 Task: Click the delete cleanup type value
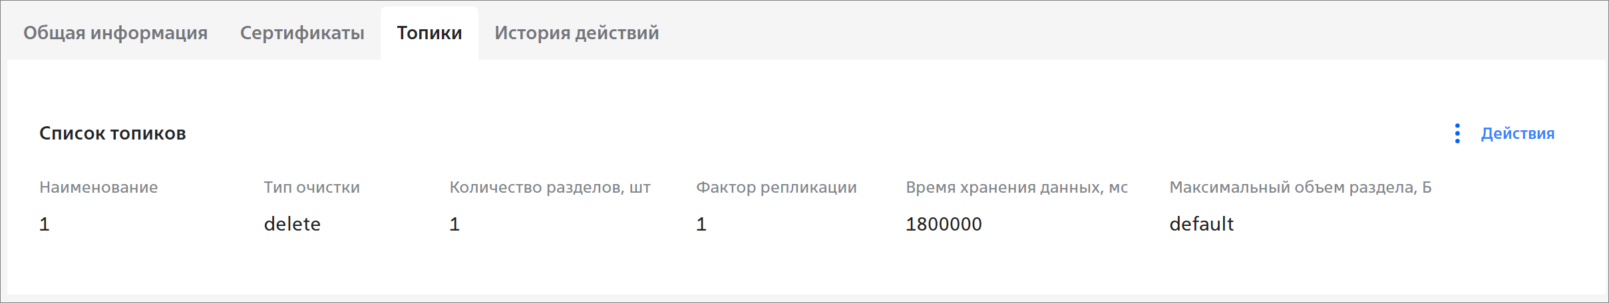(x=292, y=224)
